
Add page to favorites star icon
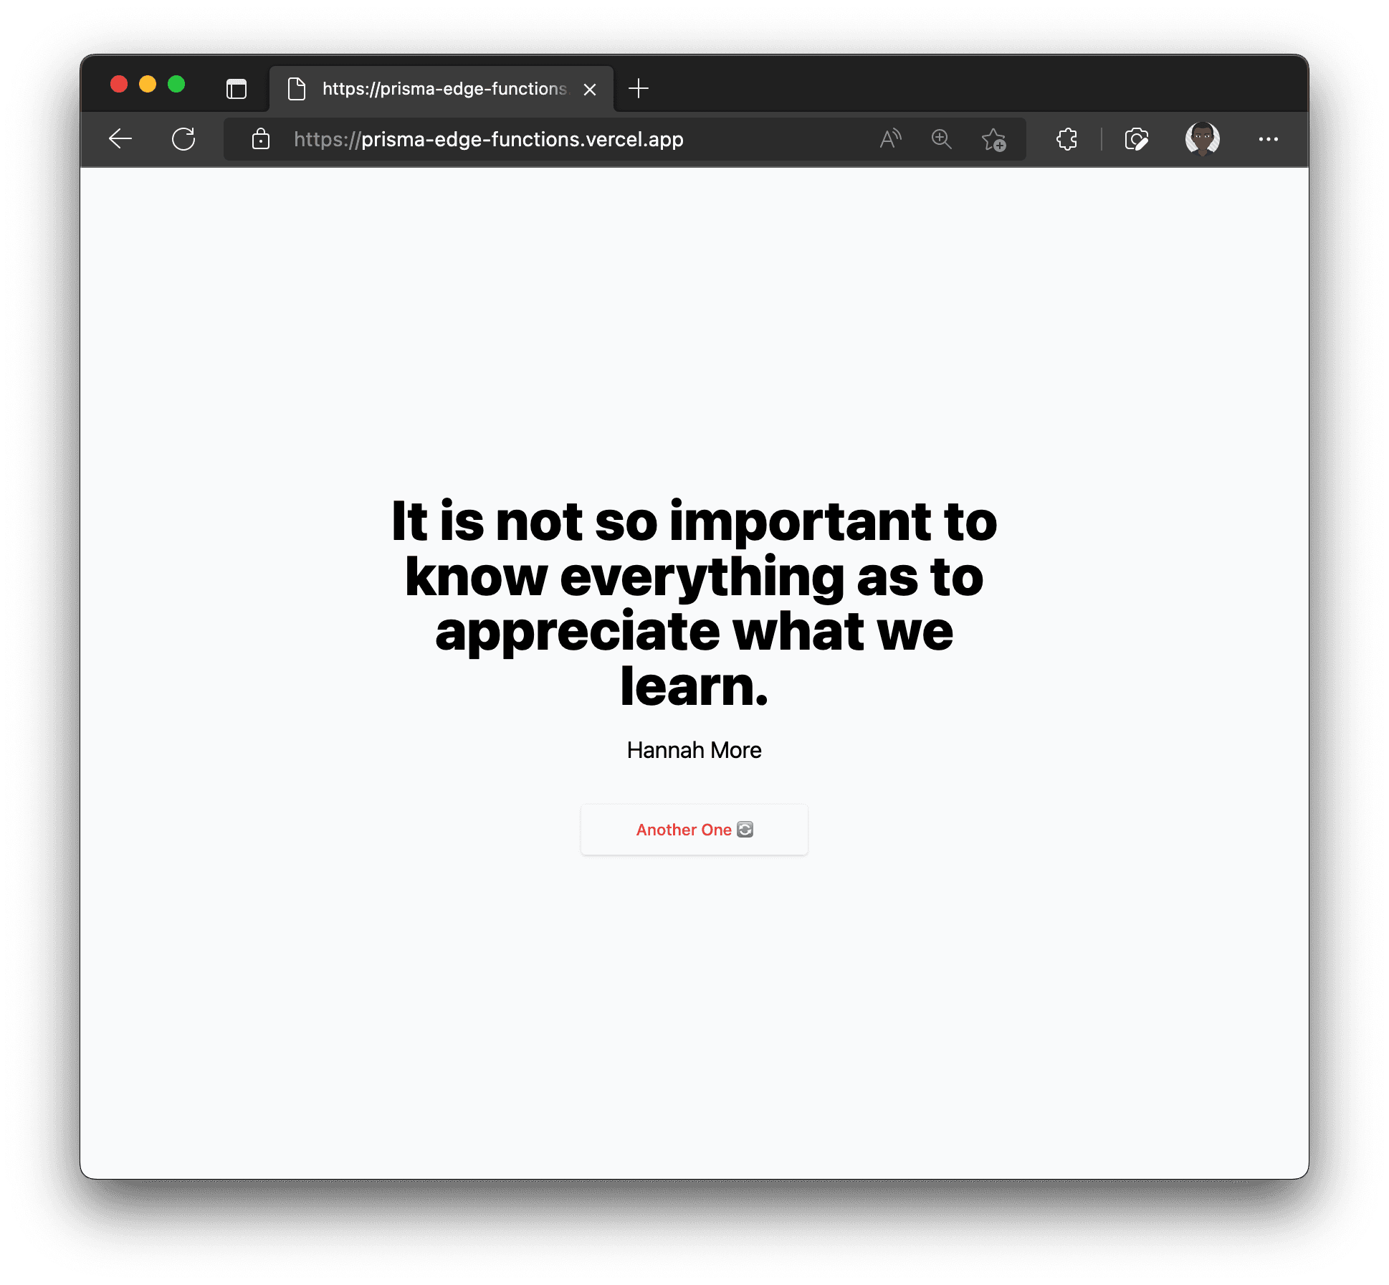click(x=994, y=139)
